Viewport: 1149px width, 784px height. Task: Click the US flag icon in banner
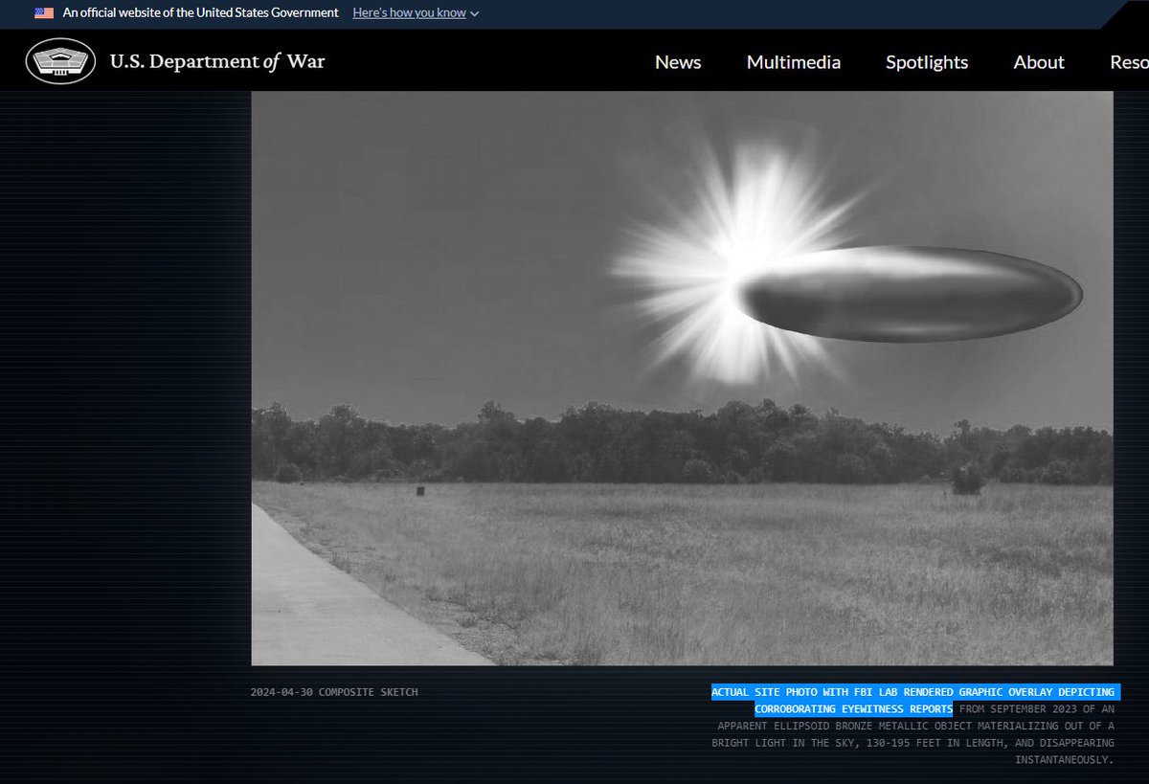[x=44, y=13]
